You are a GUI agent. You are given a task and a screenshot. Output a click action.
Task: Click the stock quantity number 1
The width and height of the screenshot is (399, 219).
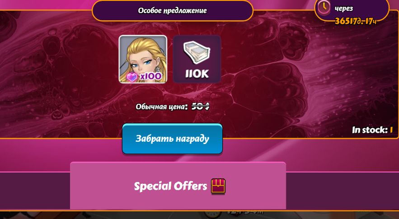tap(391, 130)
